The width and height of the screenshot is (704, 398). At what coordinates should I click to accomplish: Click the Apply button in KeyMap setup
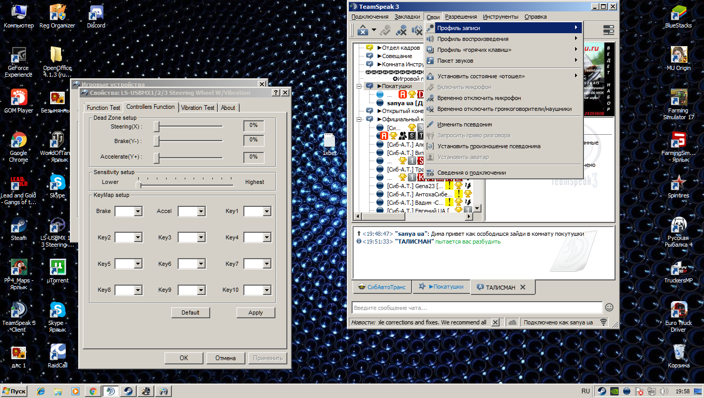(255, 312)
